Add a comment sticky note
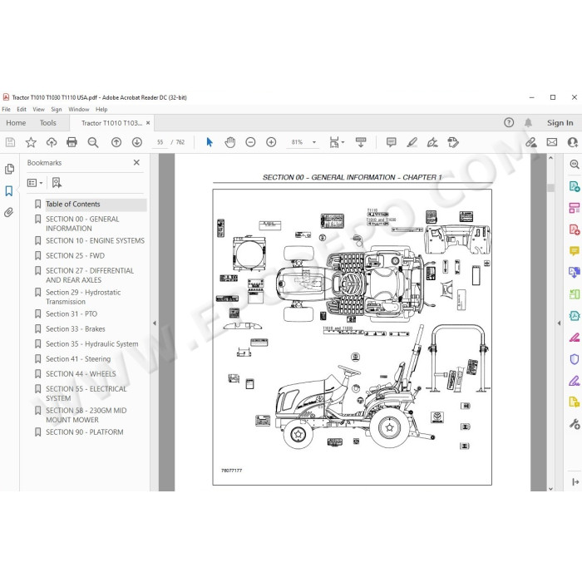582x582 pixels. pos(392,142)
